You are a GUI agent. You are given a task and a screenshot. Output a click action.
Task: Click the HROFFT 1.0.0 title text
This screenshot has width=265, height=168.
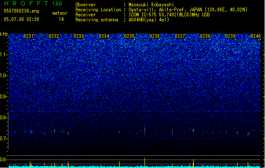click(33, 3)
